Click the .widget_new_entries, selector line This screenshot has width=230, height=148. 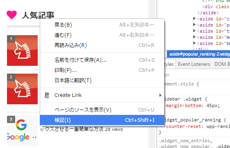[x=186, y=141]
